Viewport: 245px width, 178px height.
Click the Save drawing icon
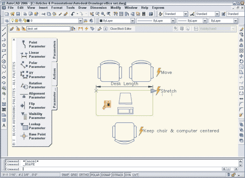pyautogui.click(x=18, y=14)
